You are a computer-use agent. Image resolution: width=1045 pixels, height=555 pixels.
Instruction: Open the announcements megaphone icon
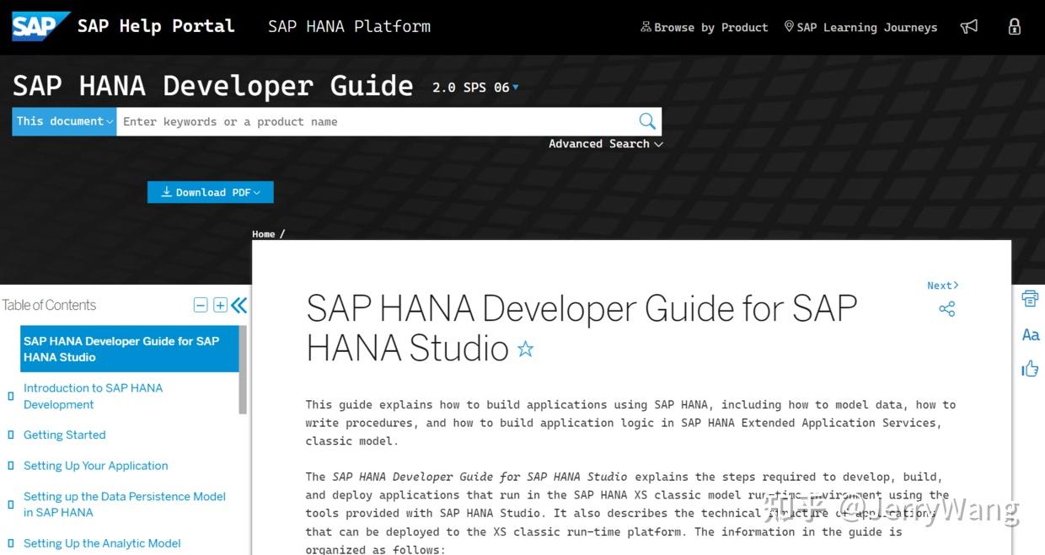[968, 26]
